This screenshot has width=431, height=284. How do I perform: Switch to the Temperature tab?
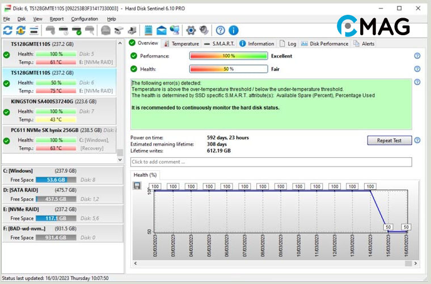pos(181,44)
